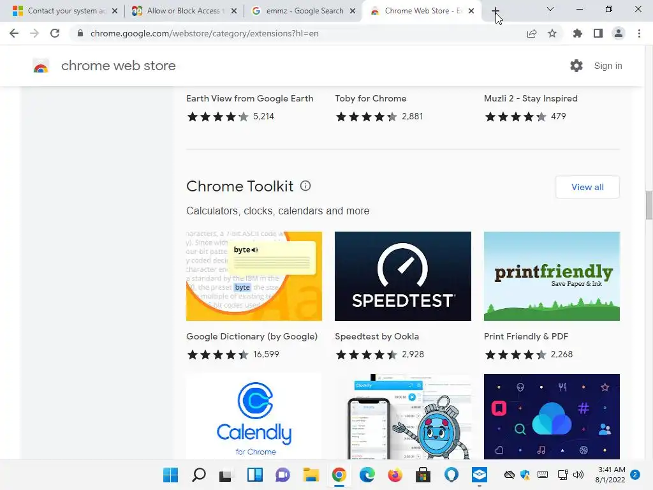View site security lock information
The height and width of the screenshot is (490, 653).
[80, 33]
